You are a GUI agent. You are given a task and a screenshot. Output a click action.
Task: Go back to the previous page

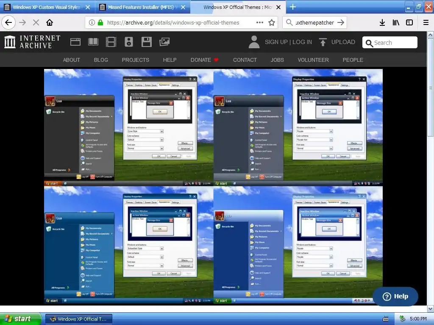8,23
